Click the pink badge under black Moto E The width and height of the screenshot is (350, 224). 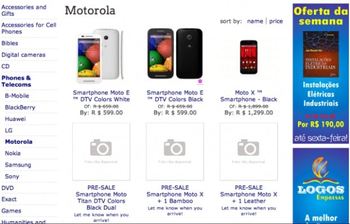click(x=200, y=81)
